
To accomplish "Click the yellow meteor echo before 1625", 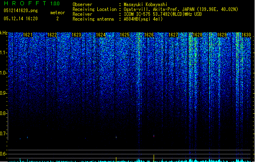I will (116, 137).
